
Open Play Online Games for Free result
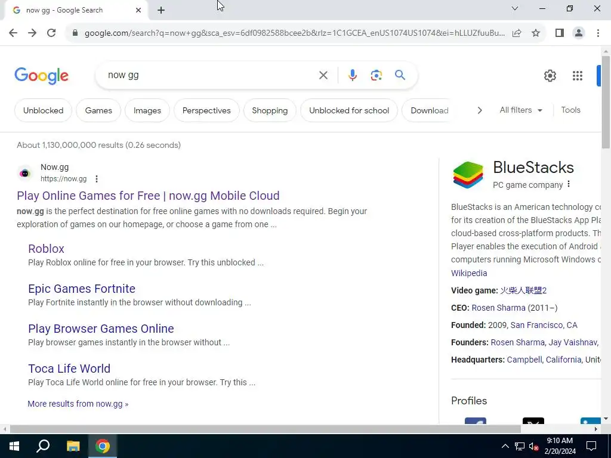pos(148,196)
